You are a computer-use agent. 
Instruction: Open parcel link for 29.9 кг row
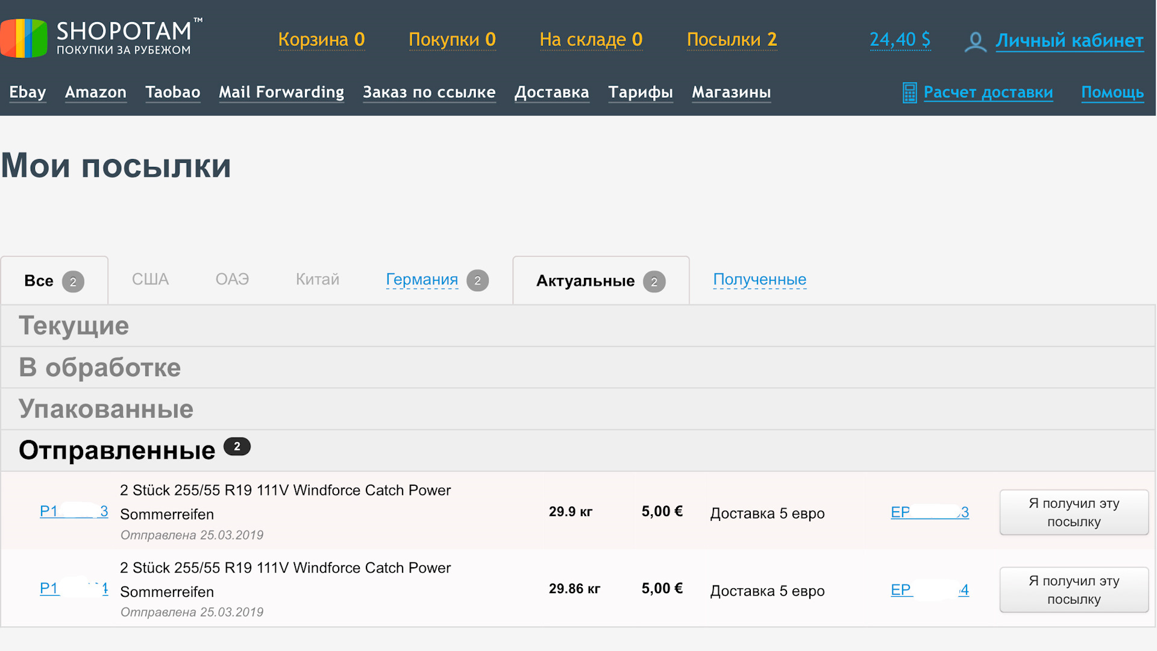(x=74, y=512)
